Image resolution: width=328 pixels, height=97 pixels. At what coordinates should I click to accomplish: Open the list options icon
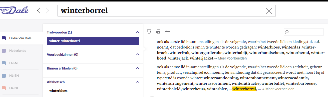167,31
